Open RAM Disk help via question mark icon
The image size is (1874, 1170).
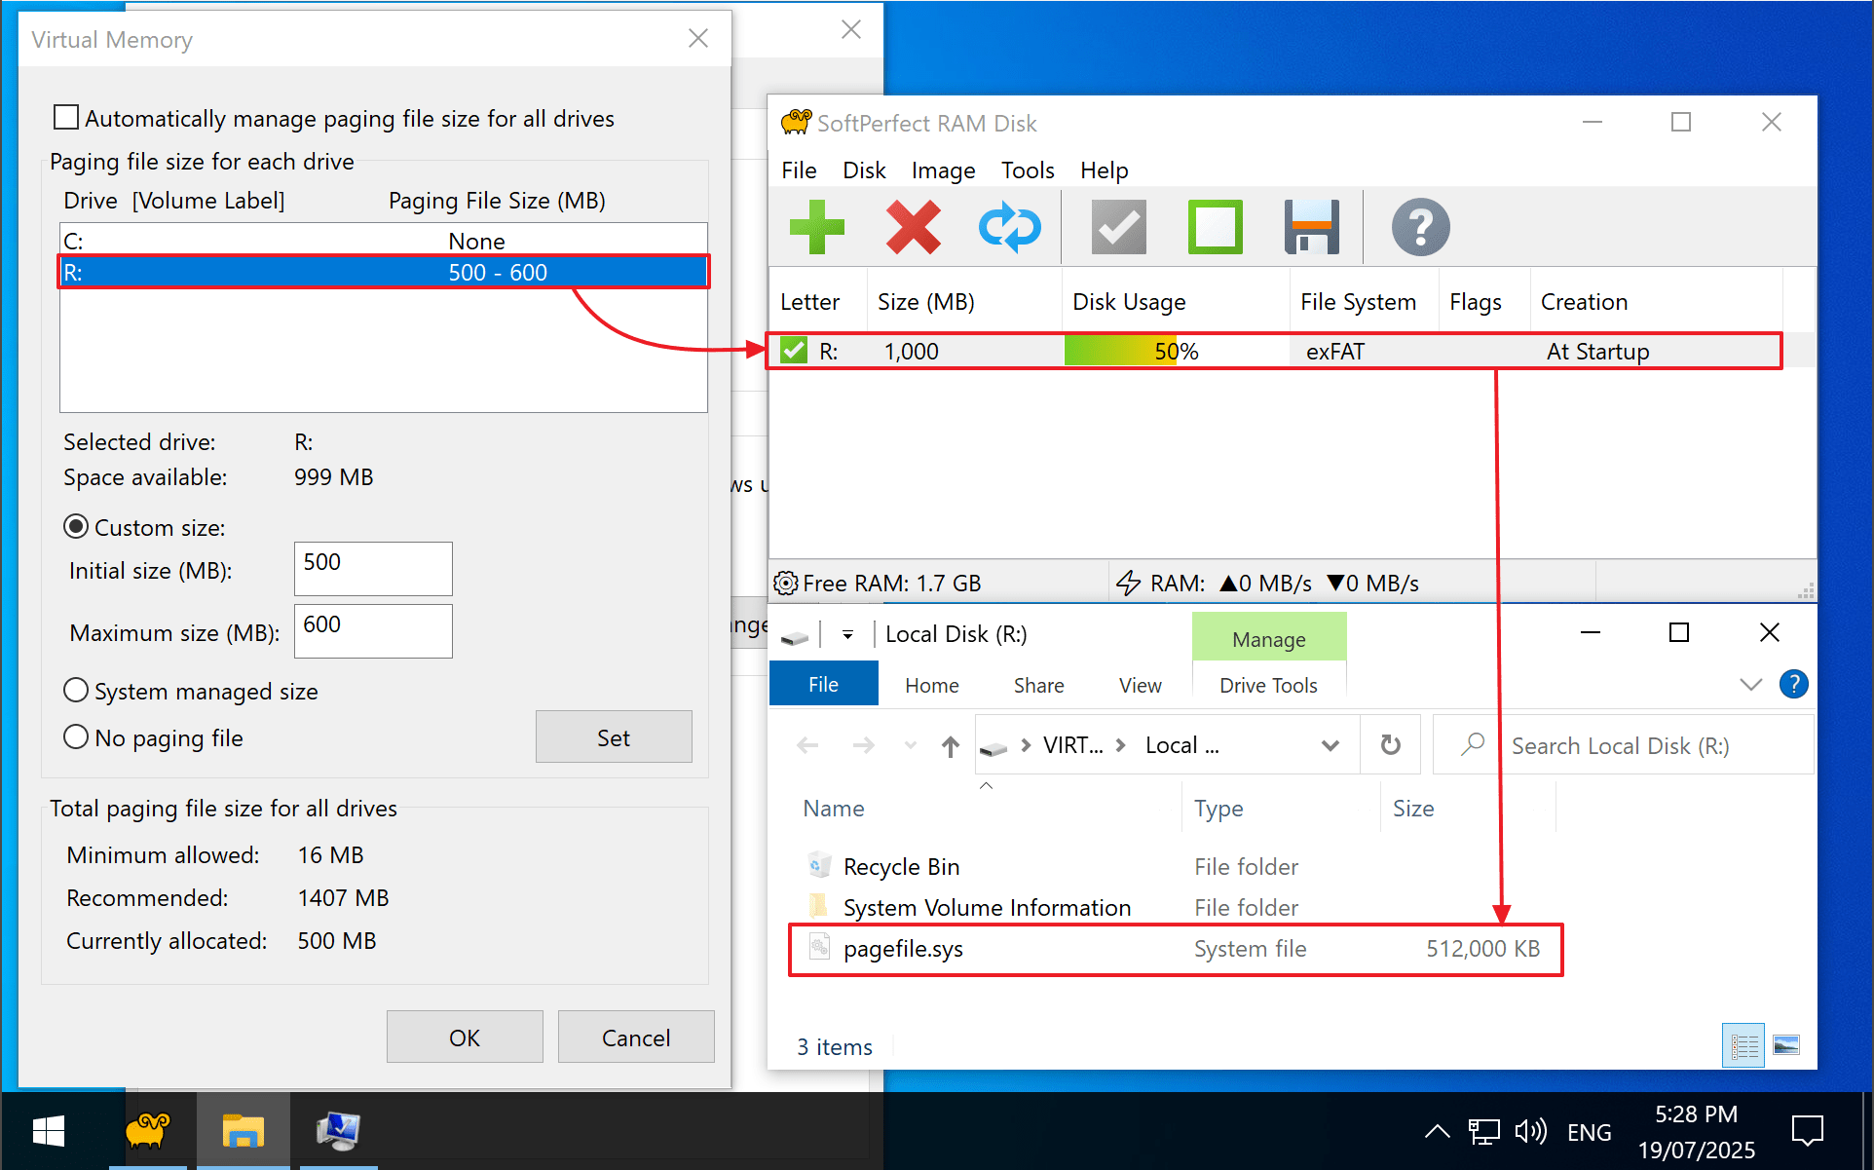(x=1419, y=227)
